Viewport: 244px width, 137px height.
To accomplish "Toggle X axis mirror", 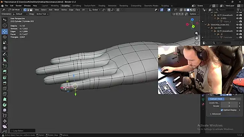I will pos(177,14).
